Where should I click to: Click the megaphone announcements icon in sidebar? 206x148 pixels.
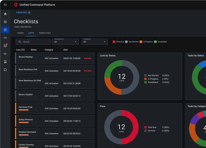point(5,54)
